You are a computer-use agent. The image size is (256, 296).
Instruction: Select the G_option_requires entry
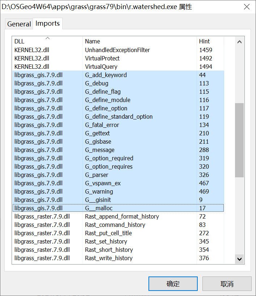118,166
